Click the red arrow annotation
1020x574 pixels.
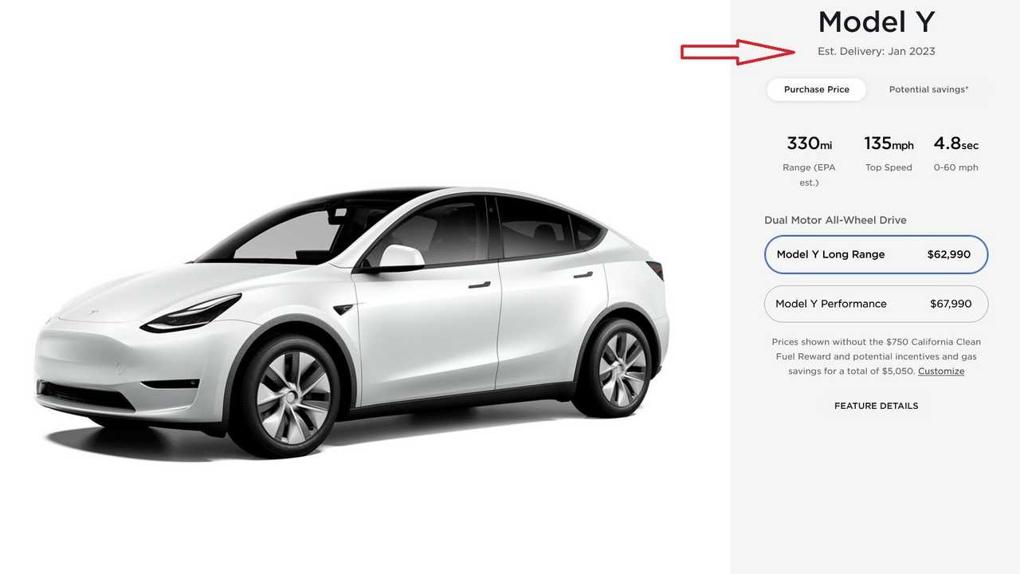pyautogui.click(x=737, y=52)
